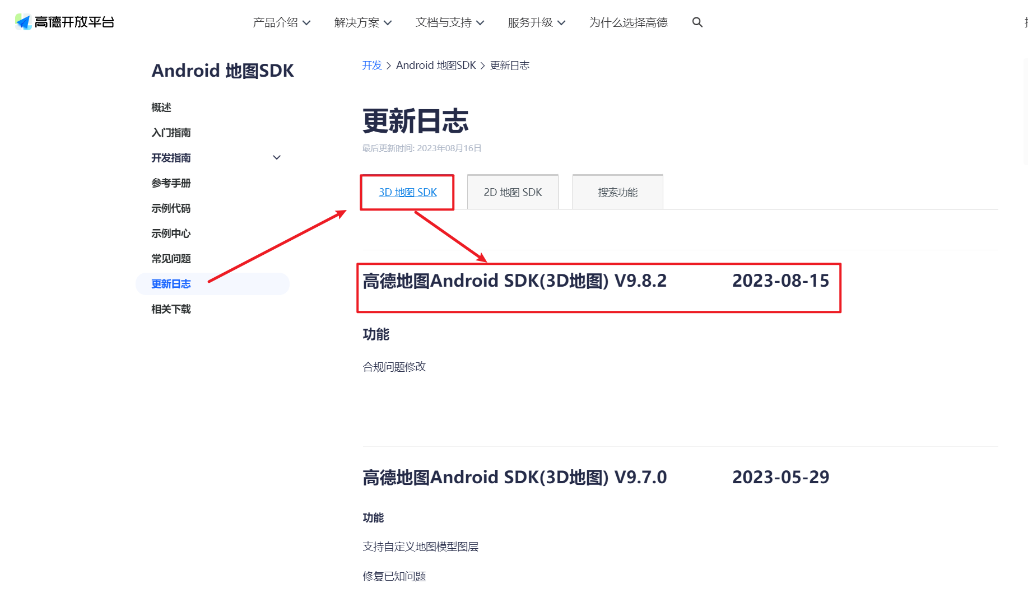The image size is (1028, 593).
Task: Open 参考手册 in the sidebar
Action: (171, 183)
